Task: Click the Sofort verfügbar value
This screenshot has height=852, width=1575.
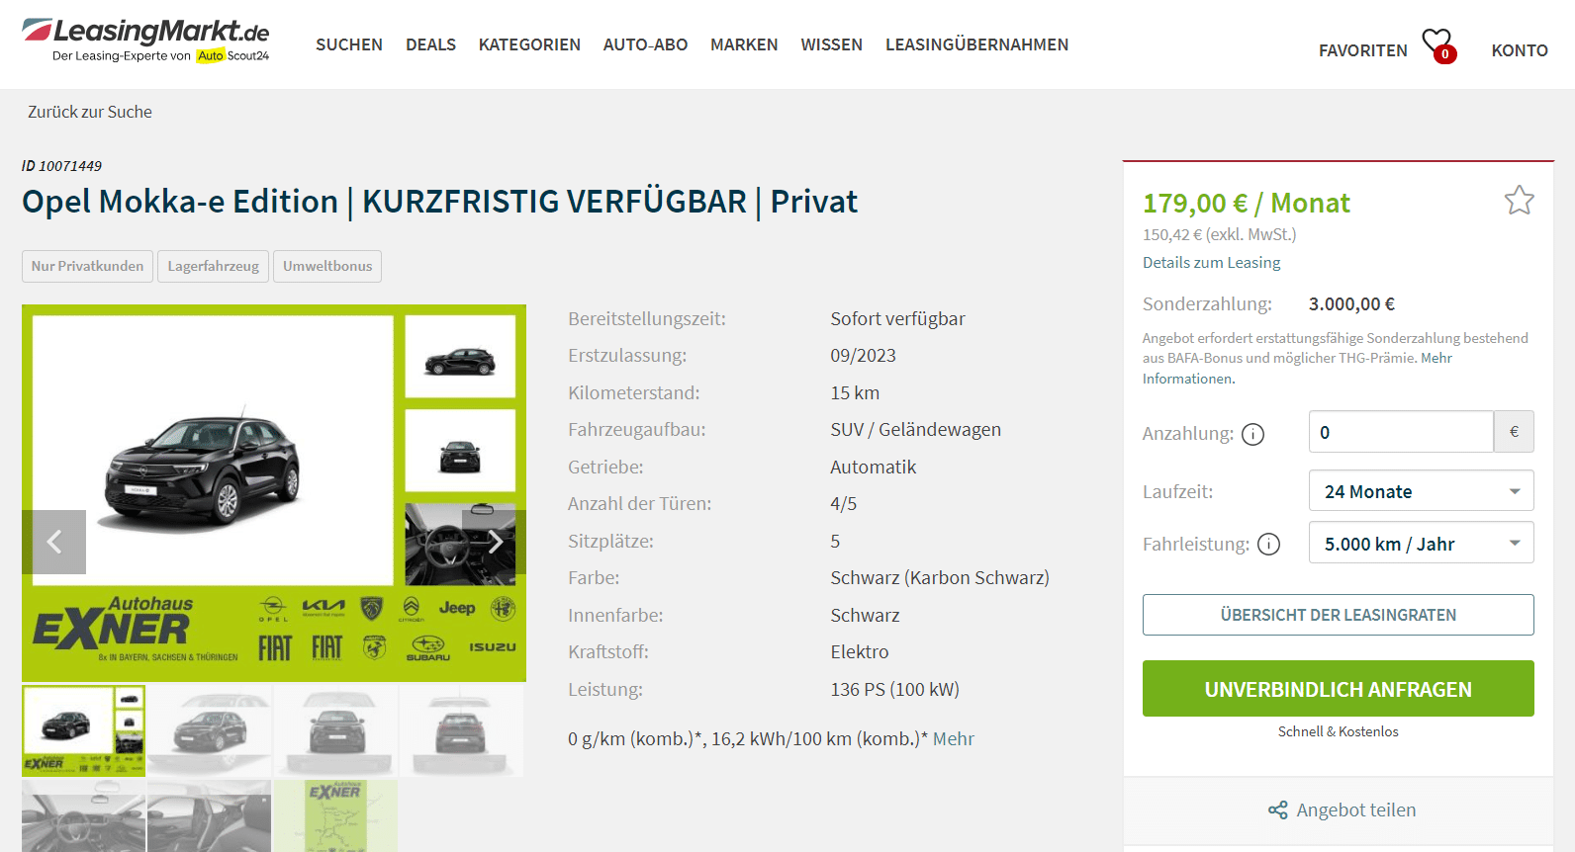Action: (x=897, y=319)
